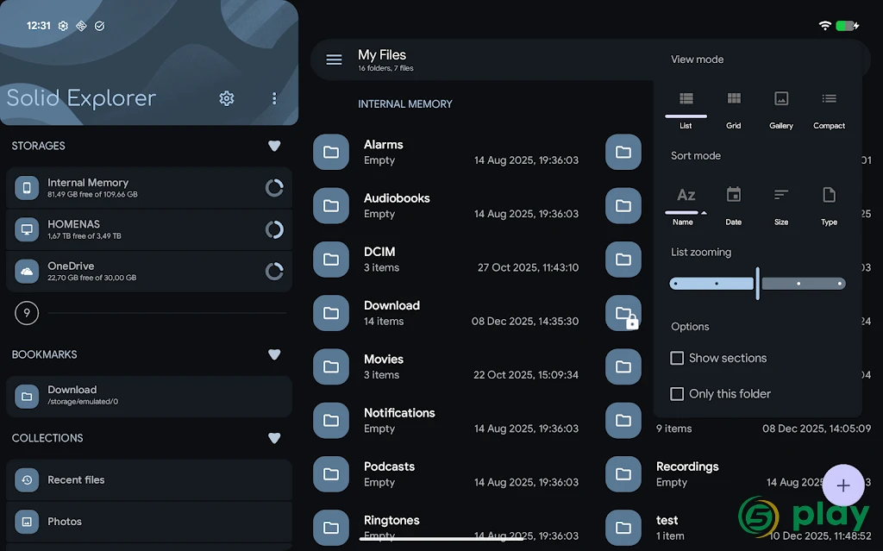Sort files by Name
883x551 pixels.
click(x=686, y=206)
